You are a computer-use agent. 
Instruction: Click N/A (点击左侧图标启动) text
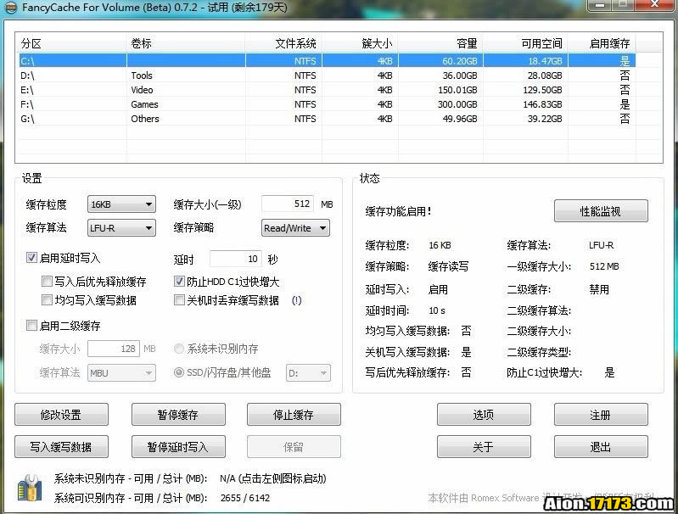(273, 478)
